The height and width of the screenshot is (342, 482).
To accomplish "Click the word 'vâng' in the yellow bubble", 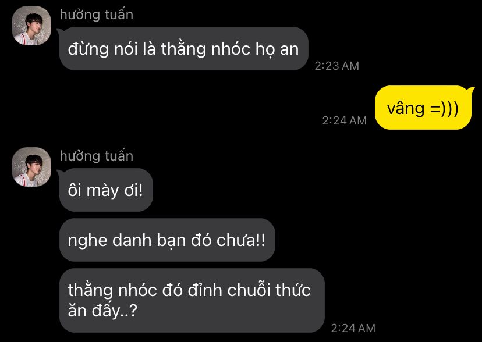I will tap(406, 109).
